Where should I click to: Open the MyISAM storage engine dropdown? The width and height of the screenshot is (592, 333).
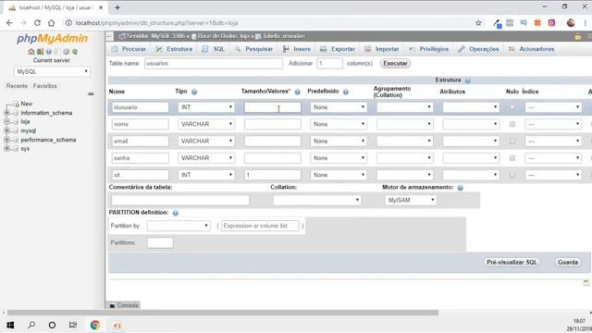[x=411, y=200]
